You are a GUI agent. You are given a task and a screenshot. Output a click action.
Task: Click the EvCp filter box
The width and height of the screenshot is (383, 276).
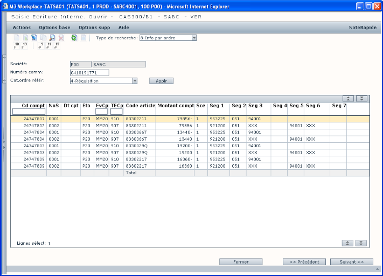(x=101, y=112)
